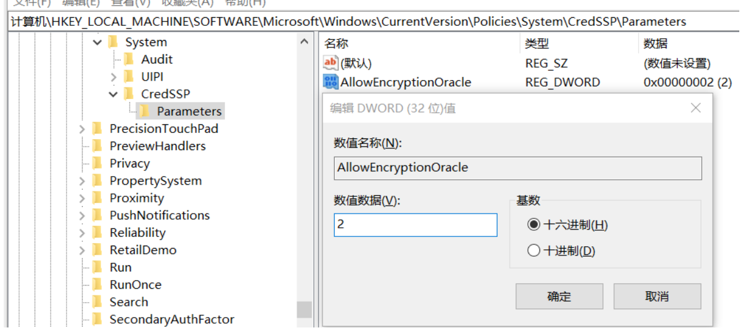Select the Audit folder icon
The width and height of the screenshot is (751, 333).
tap(128, 59)
